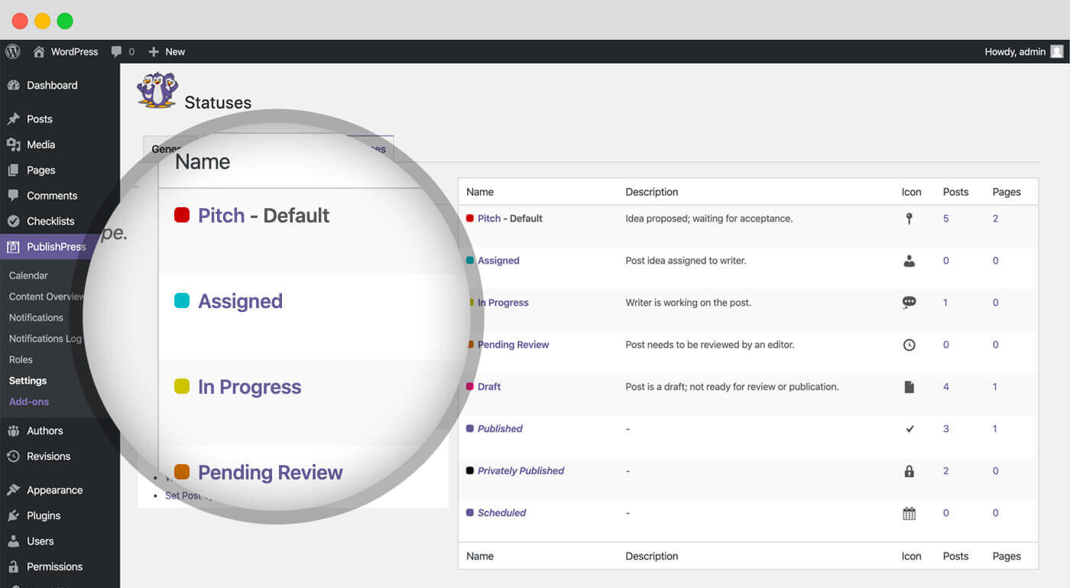Viewport: 1070px width, 588px height.
Task: Click the checkmark icon in the Published row
Action: click(909, 429)
